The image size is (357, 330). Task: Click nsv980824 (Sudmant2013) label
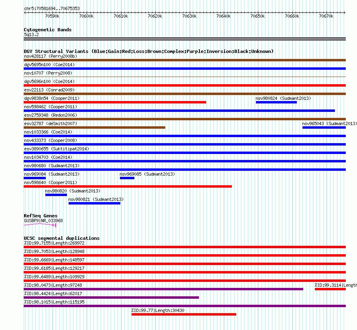(283, 98)
